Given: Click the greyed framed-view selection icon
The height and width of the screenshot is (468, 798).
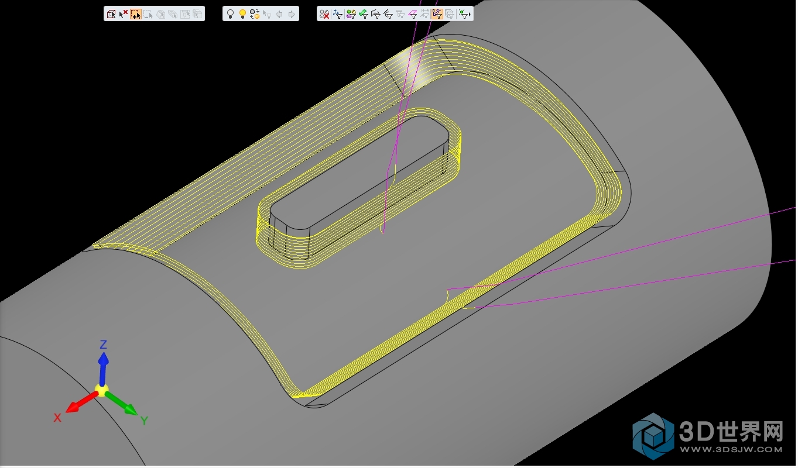Looking at the screenshot, I should 185,14.
